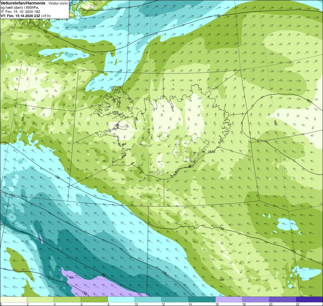323x306 pixels.
Task: Click the 4–6 m/s green legend swatch
Action: (x=68, y=300)
